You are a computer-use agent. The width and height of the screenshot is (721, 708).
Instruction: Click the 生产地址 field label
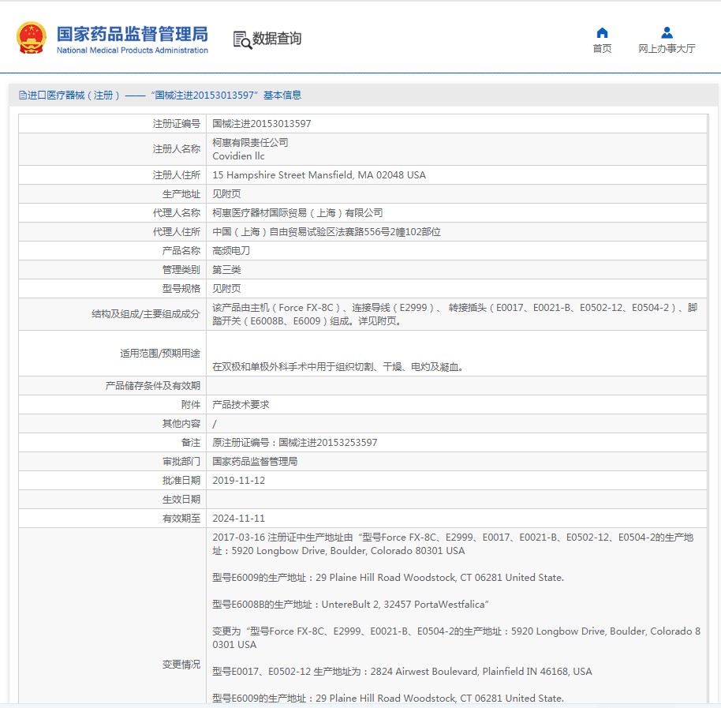click(181, 194)
